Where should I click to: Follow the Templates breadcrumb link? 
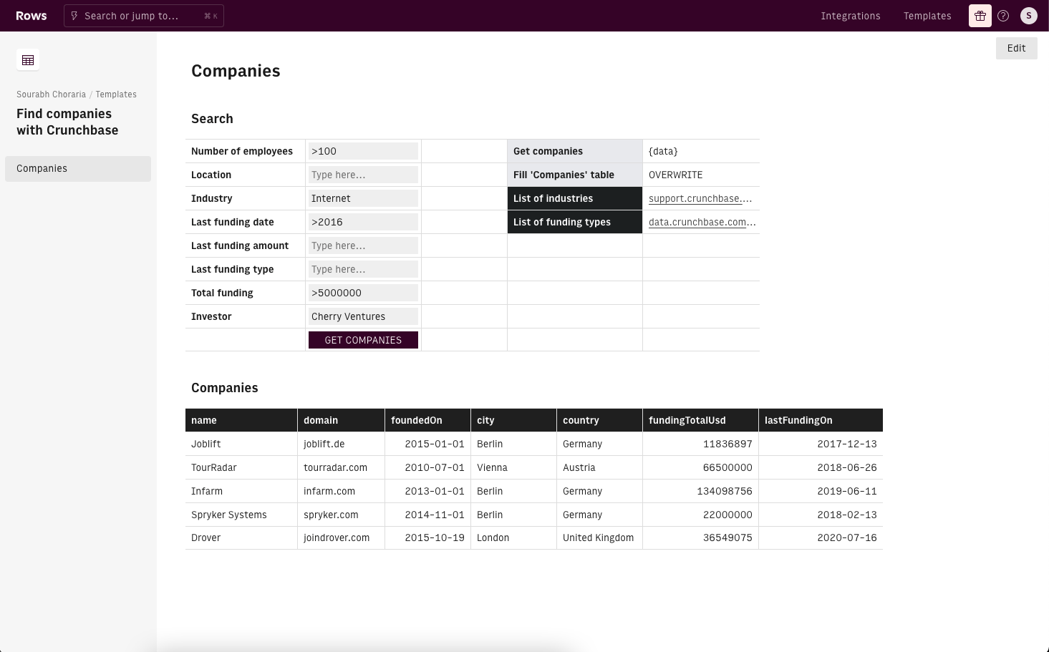(116, 94)
